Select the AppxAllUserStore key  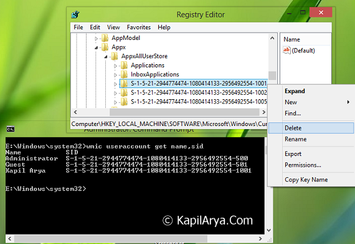(x=144, y=56)
